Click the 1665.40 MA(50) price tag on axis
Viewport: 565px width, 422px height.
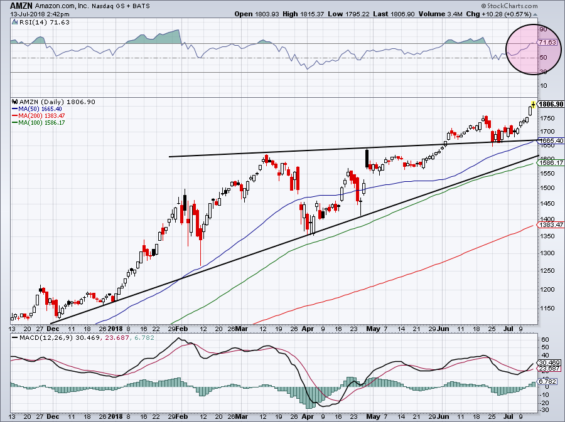point(551,140)
